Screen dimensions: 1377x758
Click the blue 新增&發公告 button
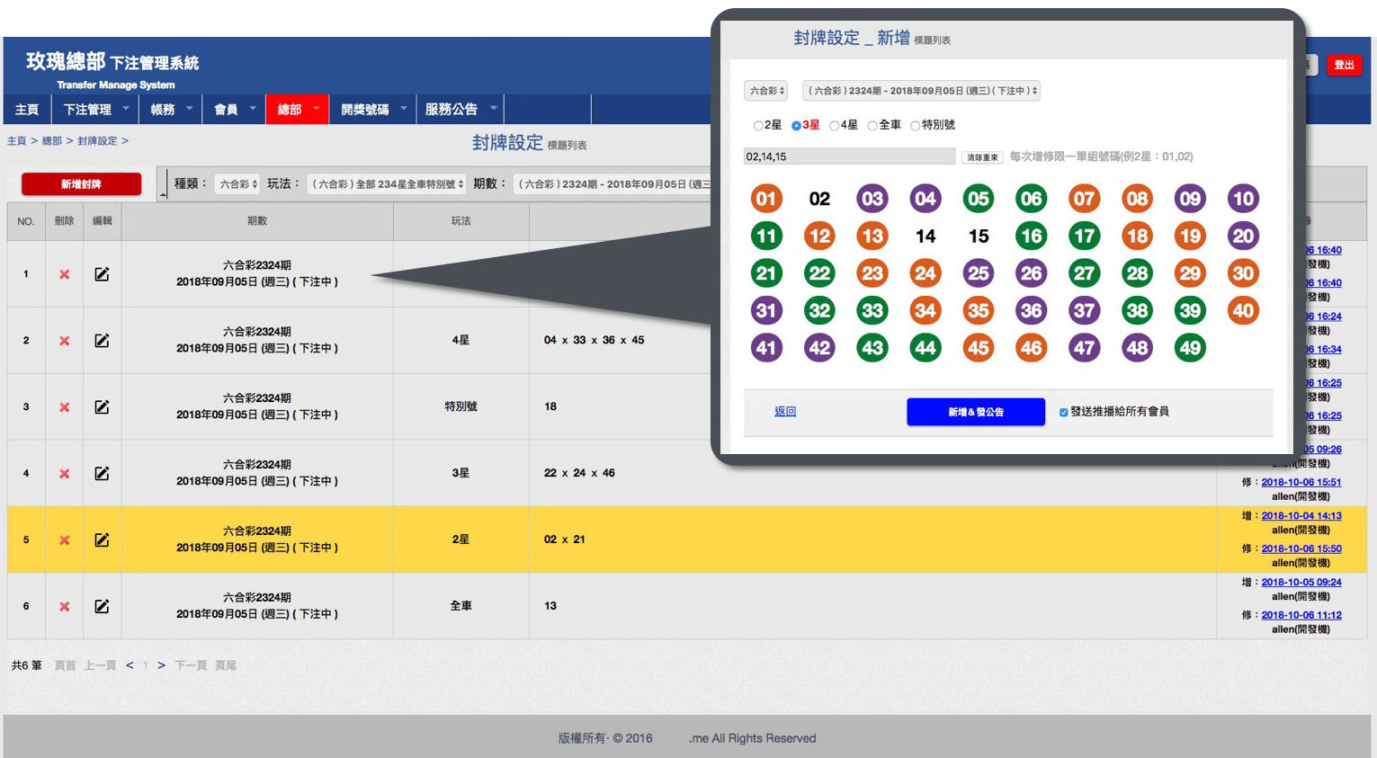(x=975, y=412)
